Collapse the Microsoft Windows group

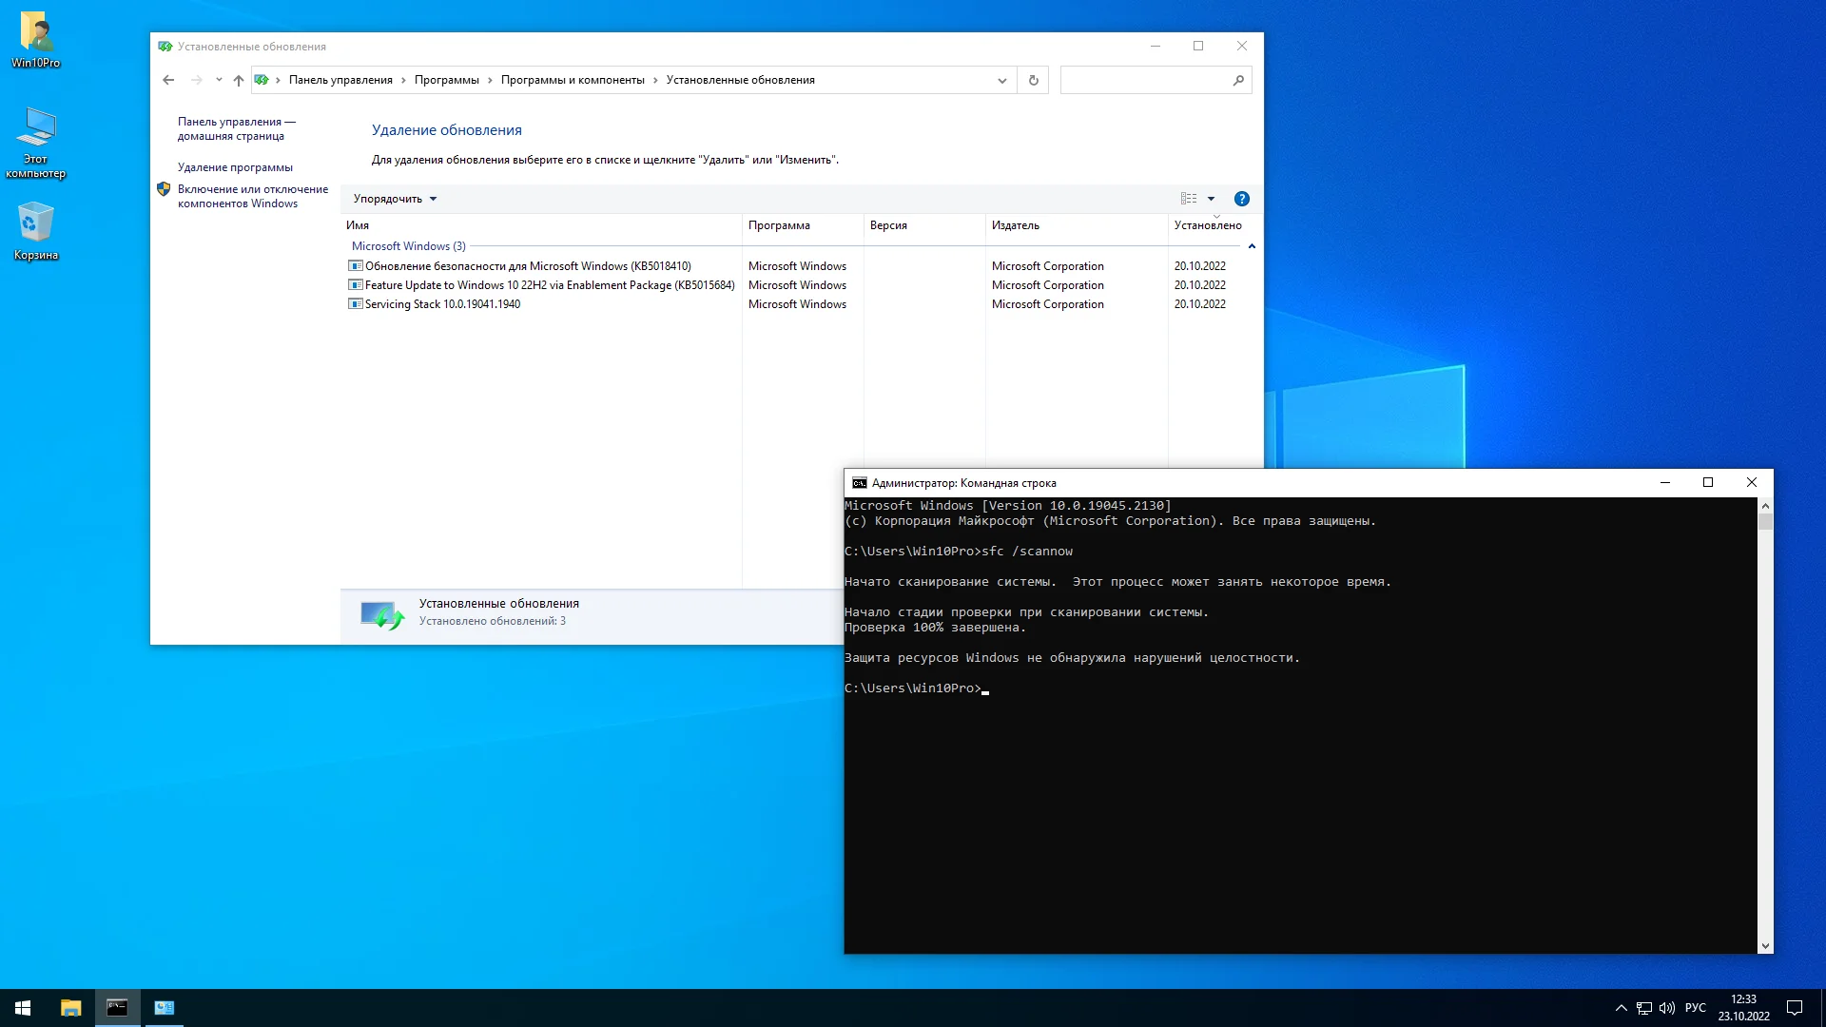click(x=1252, y=246)
